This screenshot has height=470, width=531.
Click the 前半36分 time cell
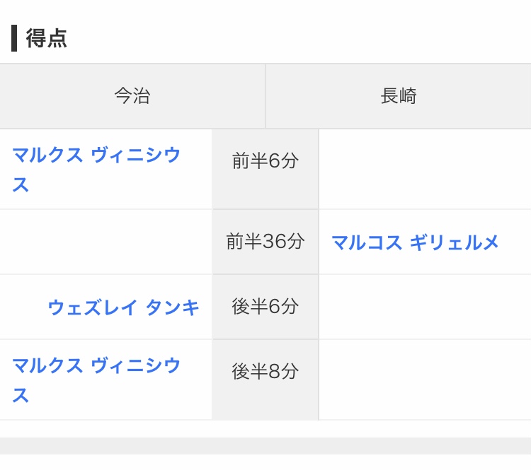click(265, 242)
